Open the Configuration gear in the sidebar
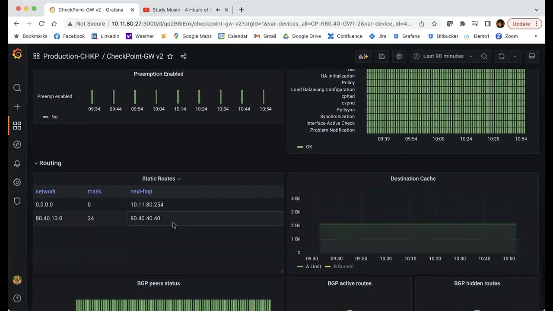This screenshot has height=311, width=553. (x=17, y=182)
